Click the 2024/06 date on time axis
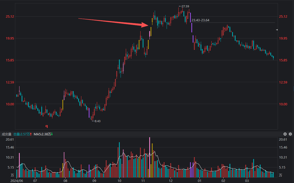 pos(16,181)
